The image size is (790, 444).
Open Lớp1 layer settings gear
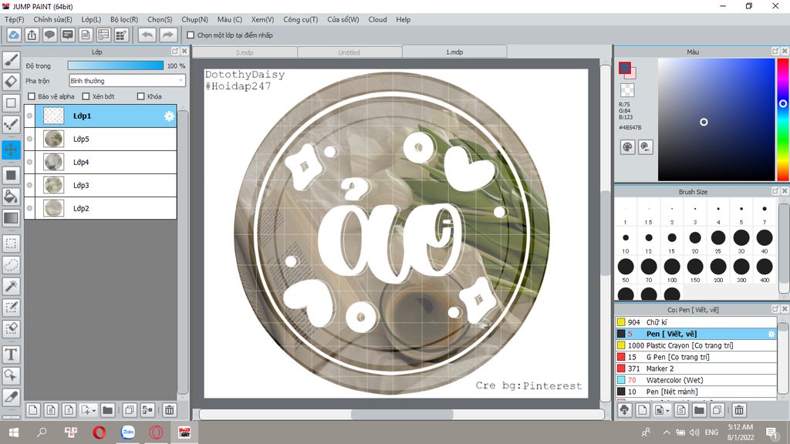[169, 116]
